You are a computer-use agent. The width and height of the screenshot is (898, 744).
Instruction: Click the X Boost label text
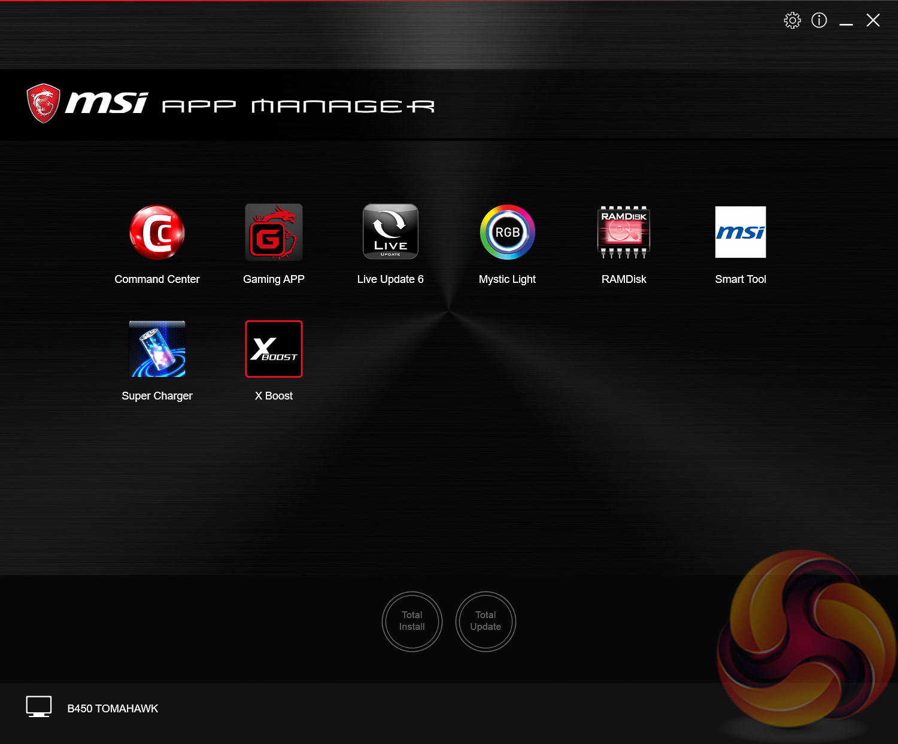274,396
